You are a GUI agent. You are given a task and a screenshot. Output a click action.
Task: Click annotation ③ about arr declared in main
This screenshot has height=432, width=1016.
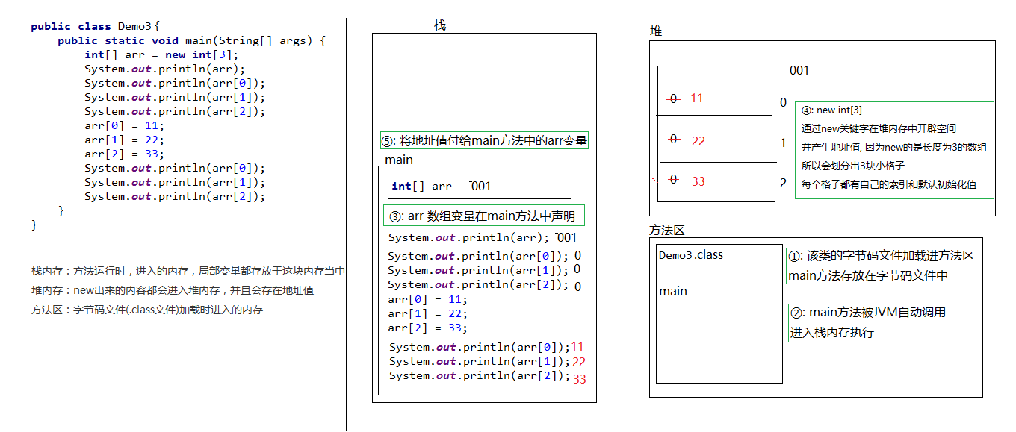click(x=483, y=215)
